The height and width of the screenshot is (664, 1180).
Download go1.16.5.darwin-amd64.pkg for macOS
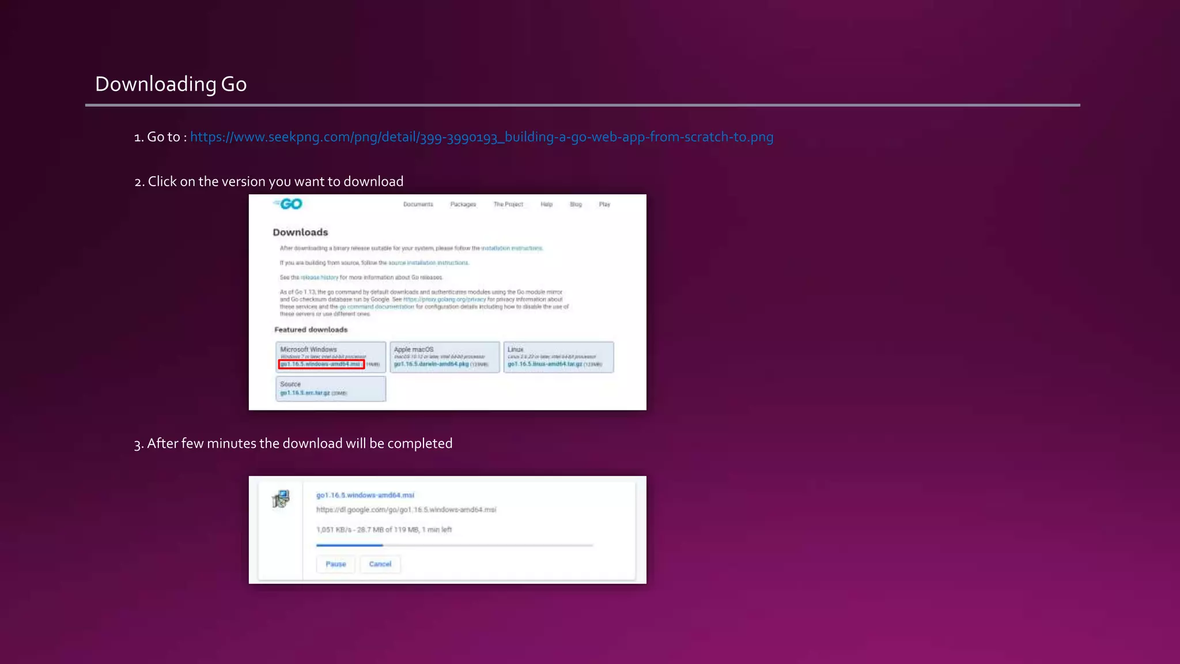[x=431, y=364]
